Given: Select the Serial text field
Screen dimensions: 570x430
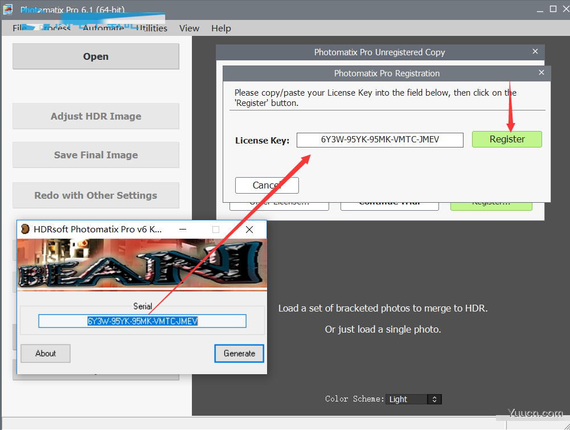Looking at the screenshot, I should click(x=142, y=321).
